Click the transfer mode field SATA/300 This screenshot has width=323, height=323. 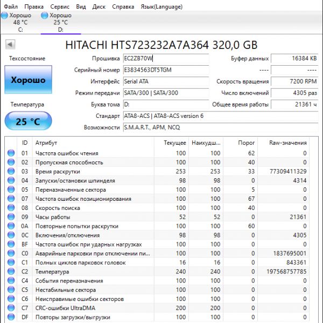tap(166, 93)
